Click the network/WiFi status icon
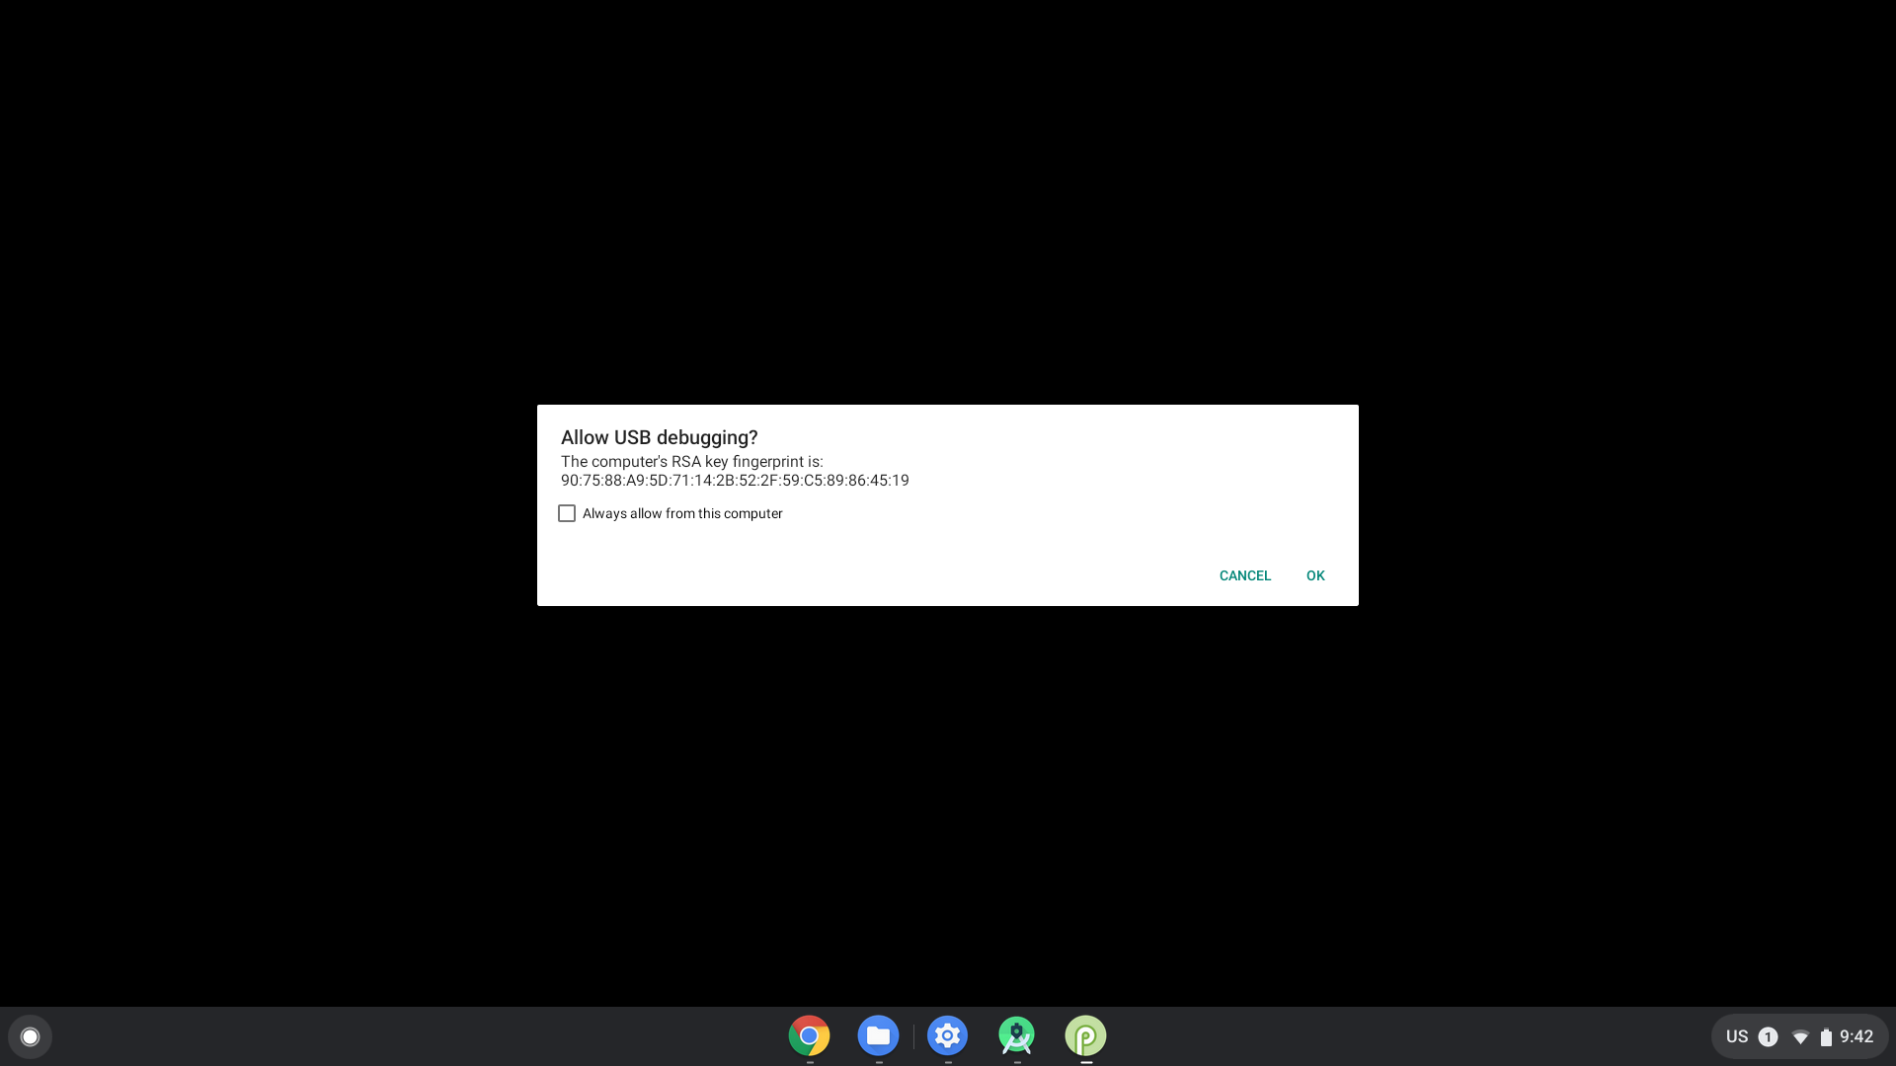Viewport: 1896px width, 1066px height. click(1799, 1036)
